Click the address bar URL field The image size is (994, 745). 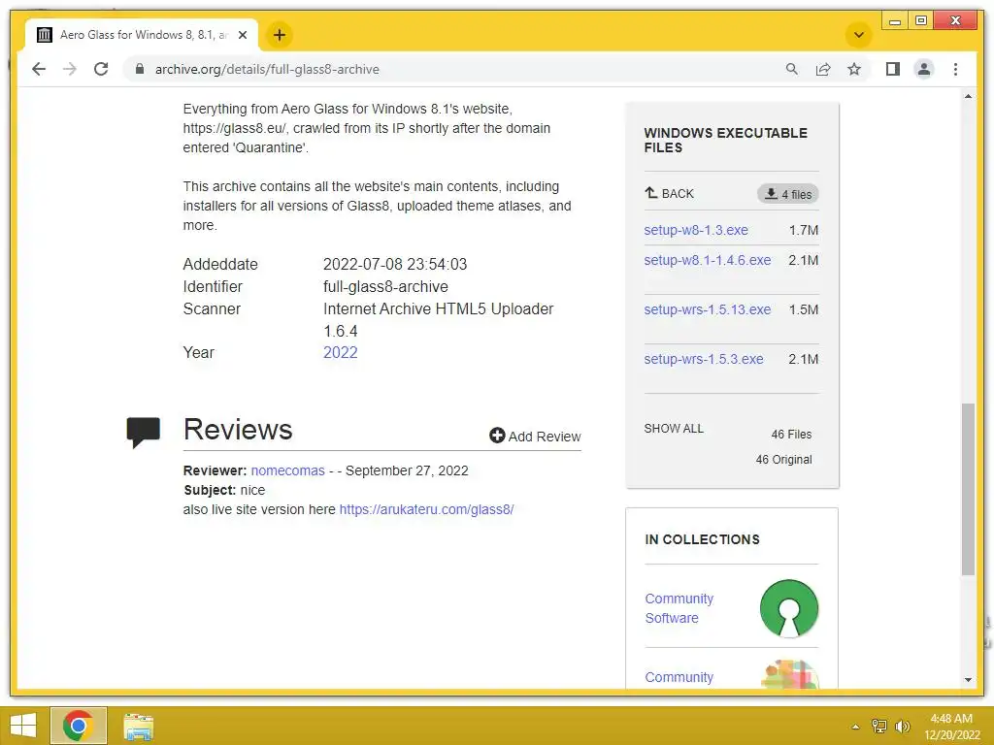point(456,69)
